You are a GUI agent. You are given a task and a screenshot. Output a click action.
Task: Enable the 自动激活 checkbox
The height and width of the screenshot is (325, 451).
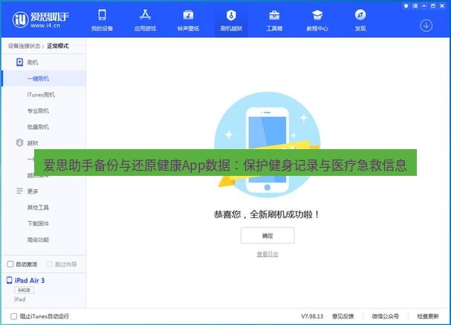coord(10,264)
